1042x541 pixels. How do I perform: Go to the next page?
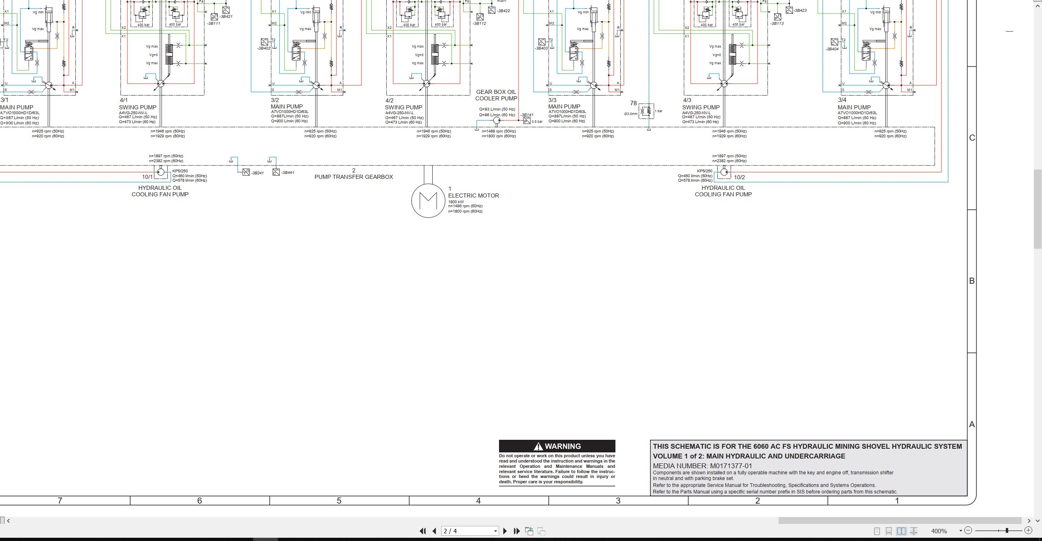click(505, 531)
